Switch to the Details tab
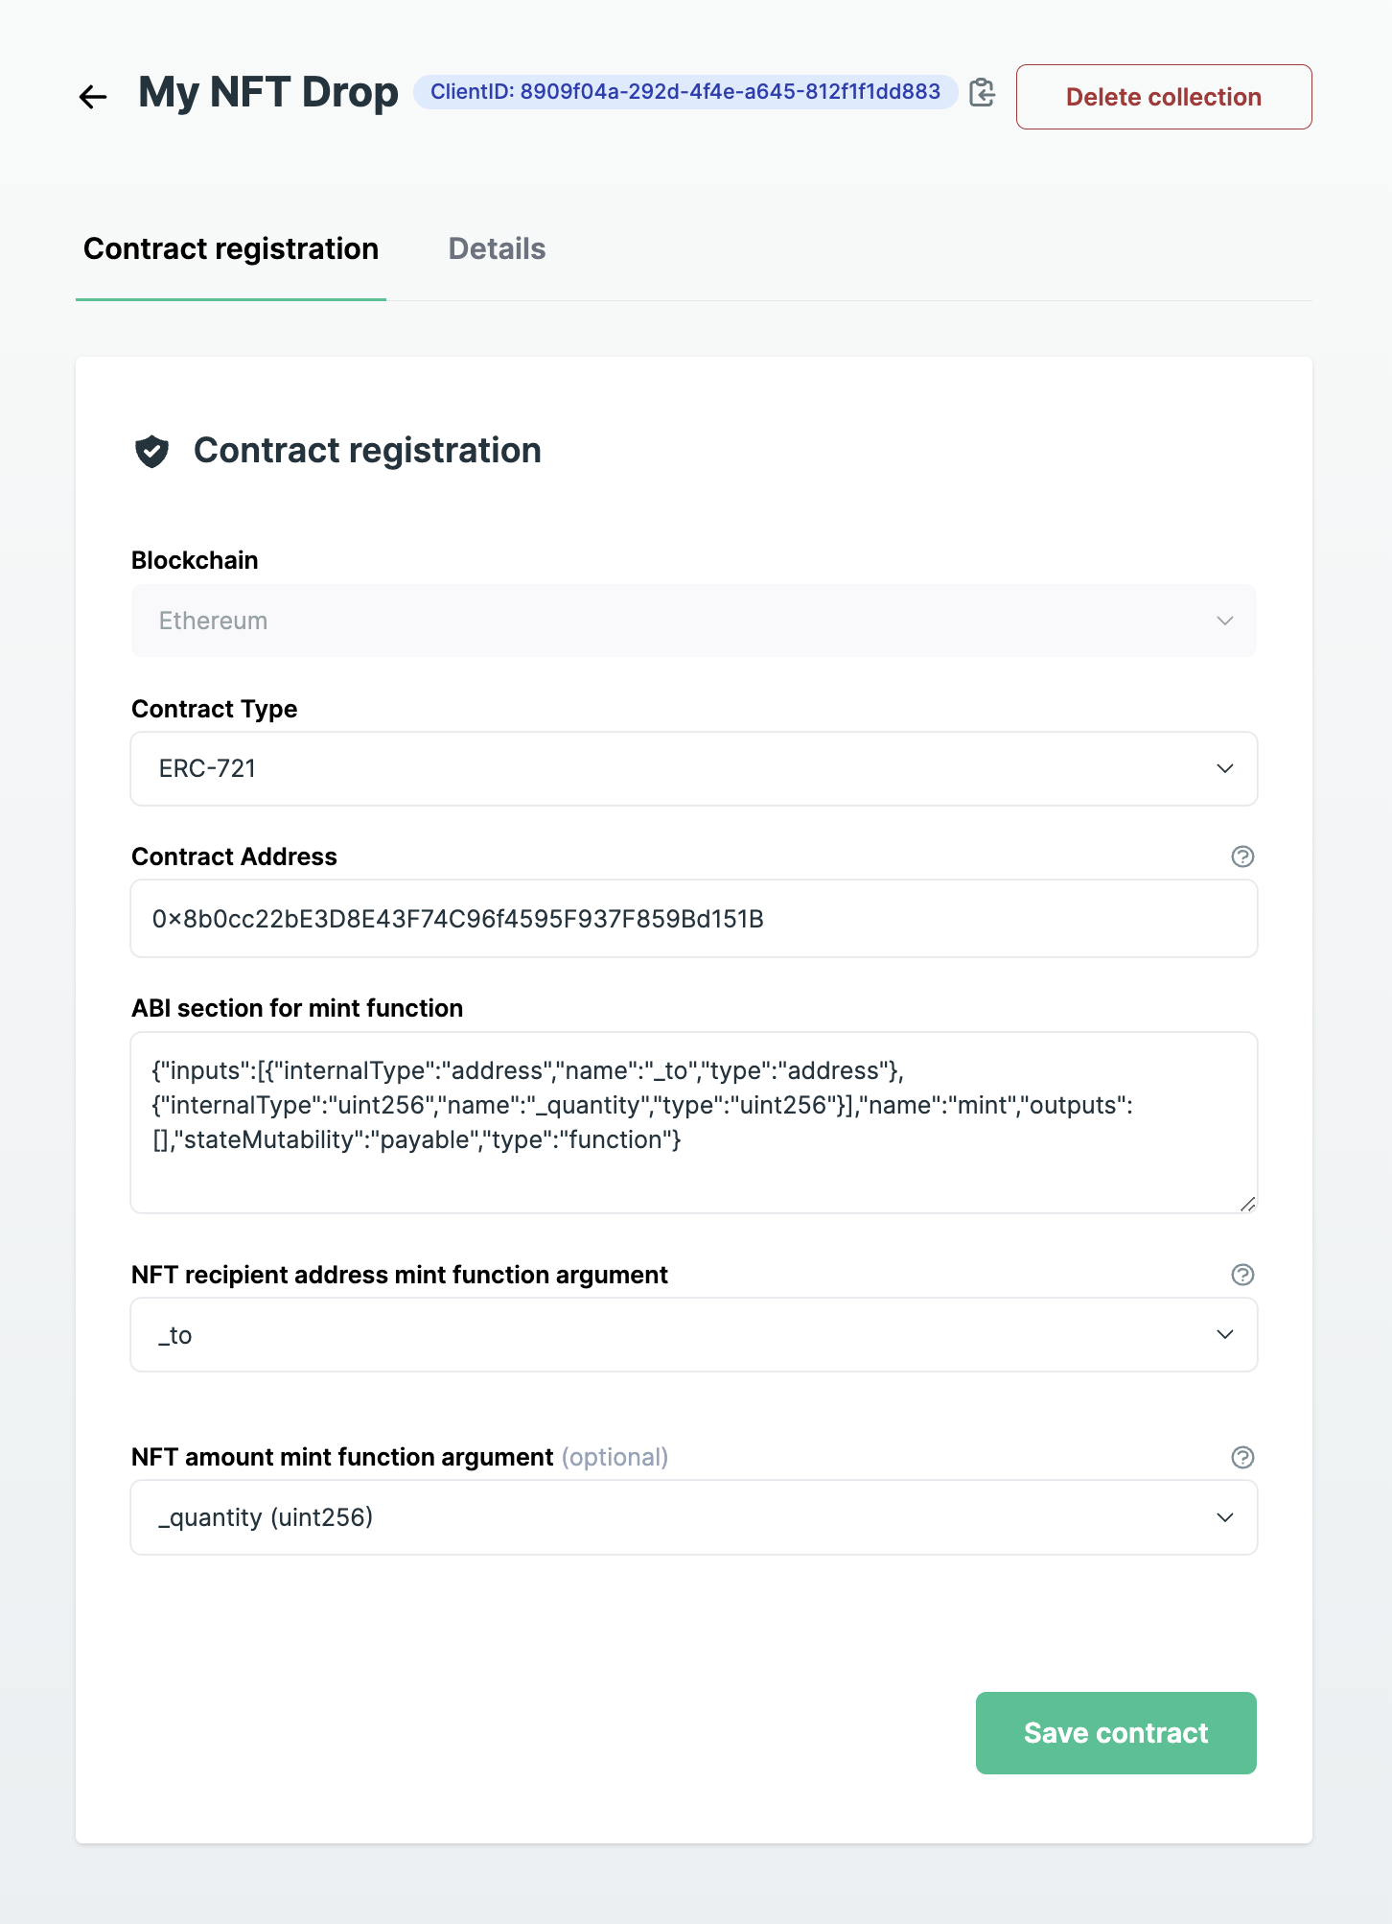The height and width of the screenshot is (1924, 1392). pyautogui.click(x=497, y=249)
